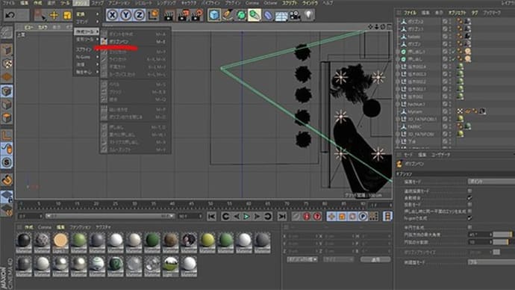
Task: Open the Render Settings icon
Action: click(x=197, y=15)
